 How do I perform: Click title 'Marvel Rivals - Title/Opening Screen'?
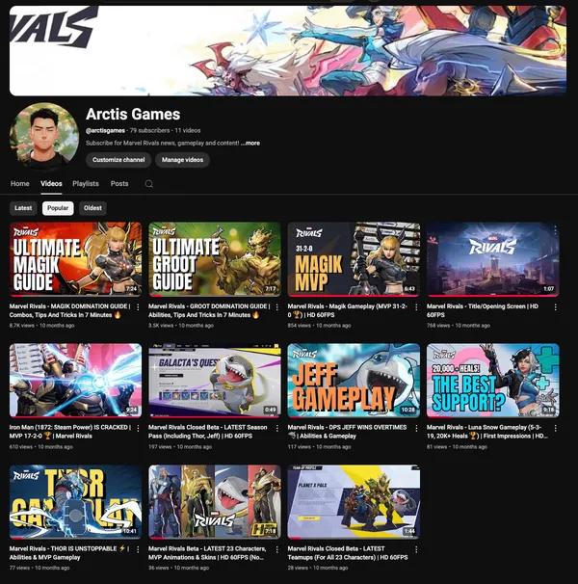click(483, 310)
